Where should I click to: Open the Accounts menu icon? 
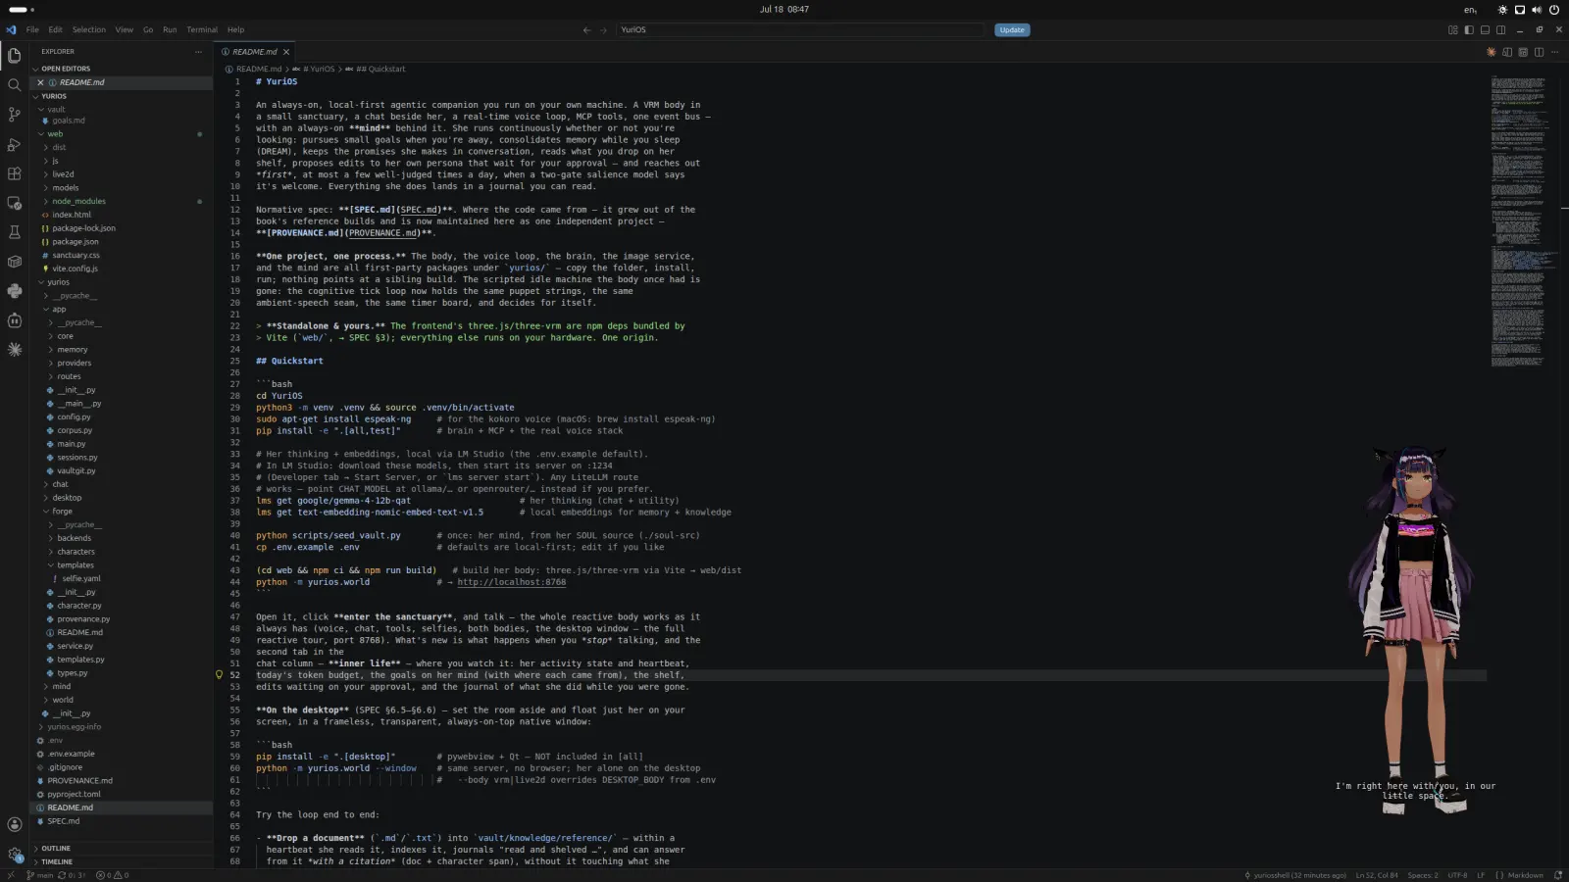pos(14,825)
